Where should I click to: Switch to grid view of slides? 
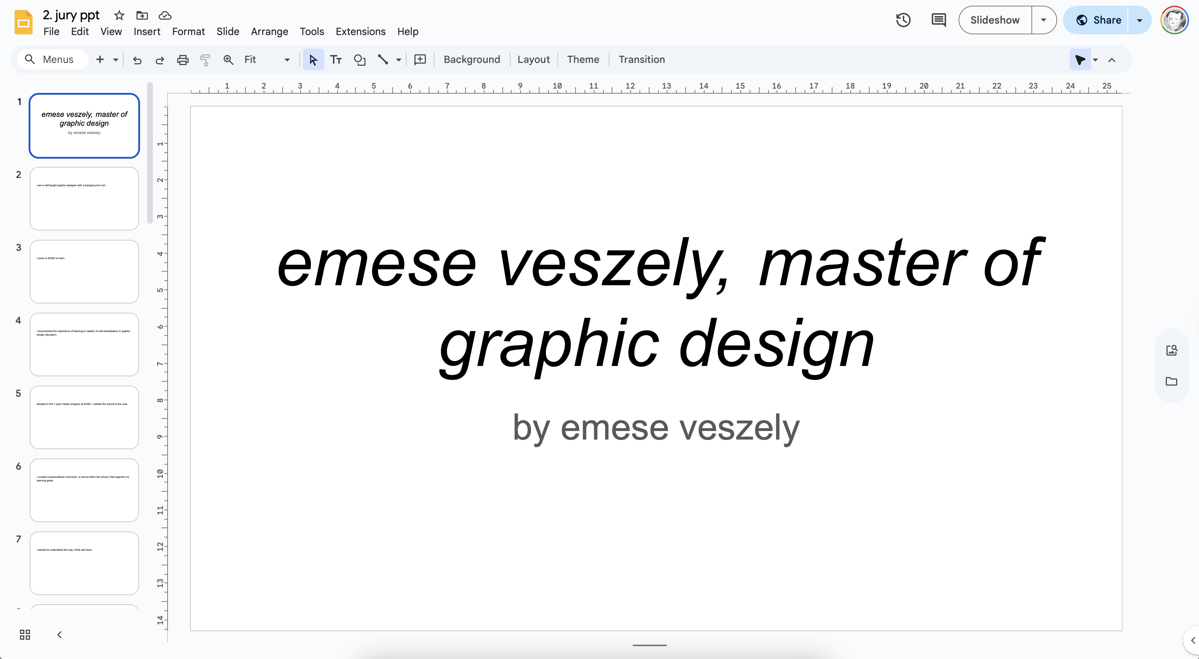[25, 634]
